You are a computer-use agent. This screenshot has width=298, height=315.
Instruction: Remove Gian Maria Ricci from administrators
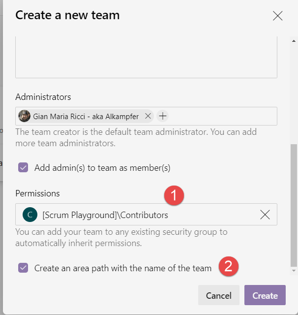coord(148,116)
